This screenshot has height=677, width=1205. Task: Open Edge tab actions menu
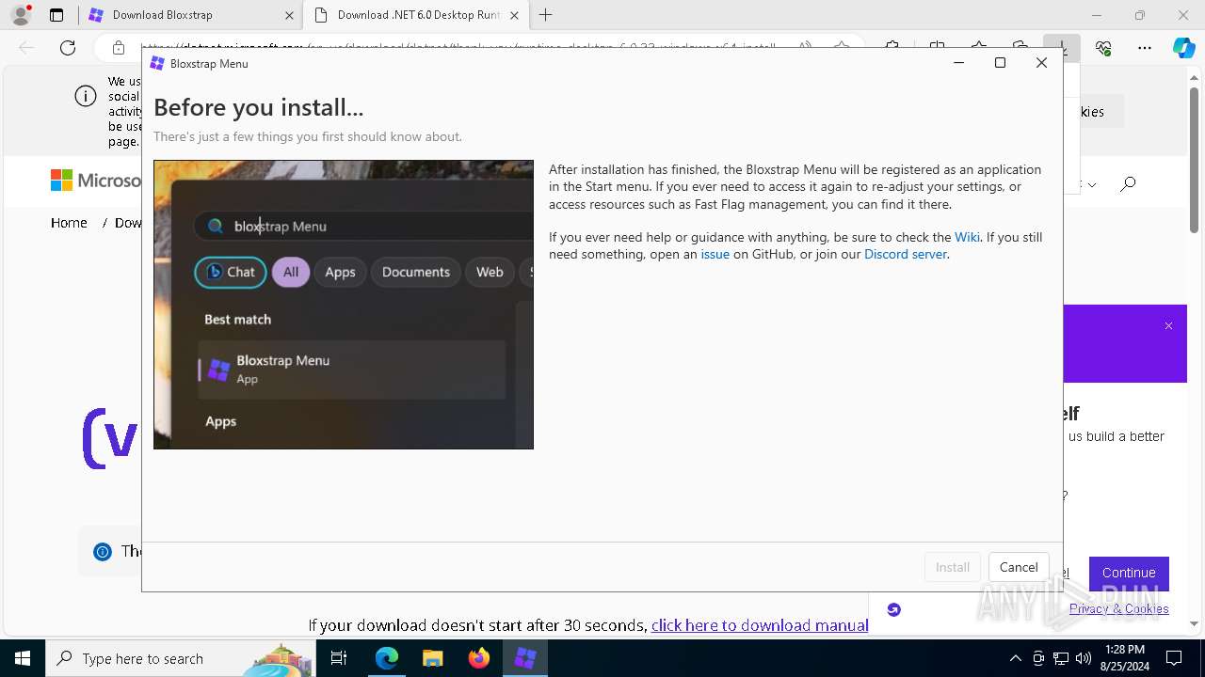tap(56, 15)
